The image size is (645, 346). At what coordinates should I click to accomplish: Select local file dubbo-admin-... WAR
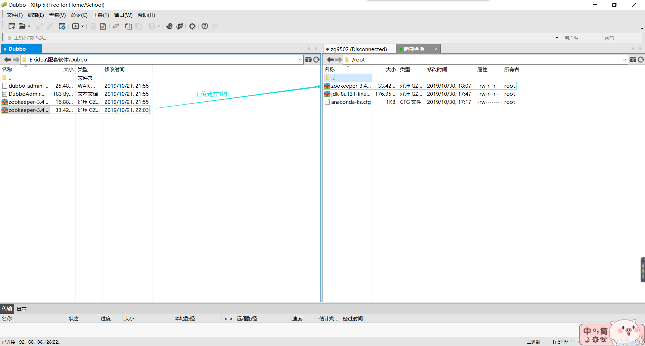click(75, 86)
